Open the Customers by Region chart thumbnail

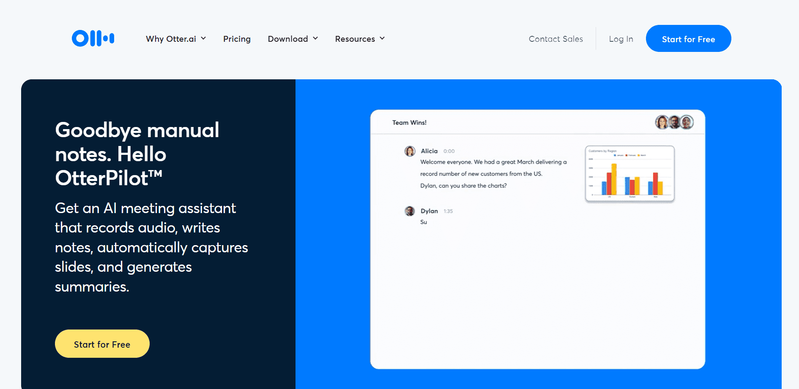[x=629, y=174]
